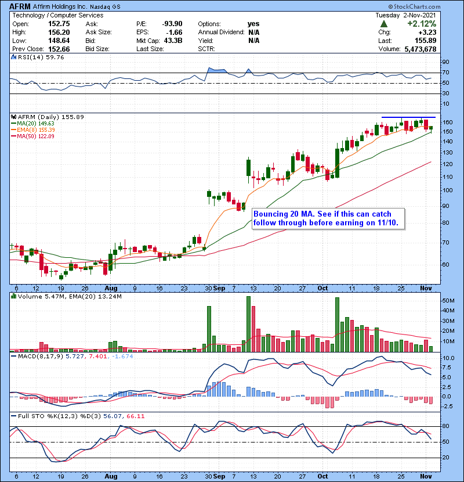Click the High value 156.20
Screen dimensions: 464x482
click(x=59, y=33)
